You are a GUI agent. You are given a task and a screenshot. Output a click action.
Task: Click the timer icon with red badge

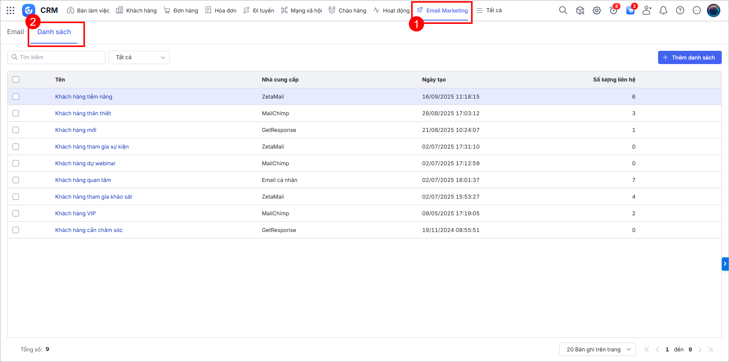click(613, 11)
